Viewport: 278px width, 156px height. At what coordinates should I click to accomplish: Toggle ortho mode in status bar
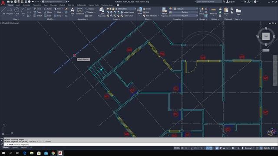point(192,148)
